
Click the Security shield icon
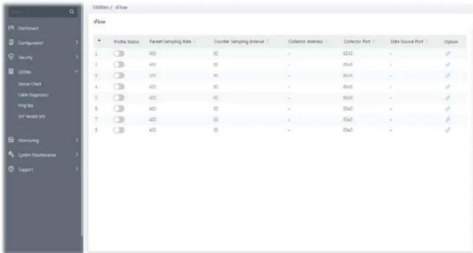11,57
